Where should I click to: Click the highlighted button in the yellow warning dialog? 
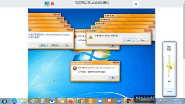pyautogui.click(x=129, y=40)
